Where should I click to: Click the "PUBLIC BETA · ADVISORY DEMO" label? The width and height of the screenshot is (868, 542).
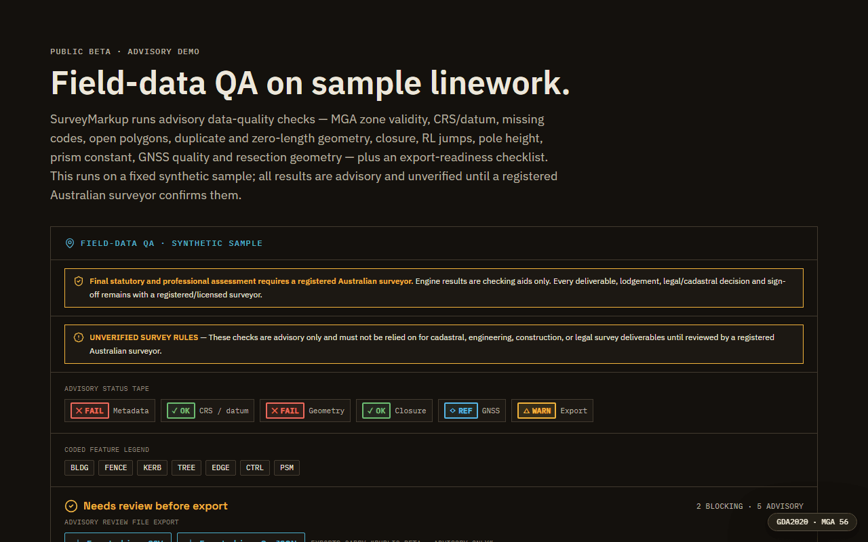point(125,51)
